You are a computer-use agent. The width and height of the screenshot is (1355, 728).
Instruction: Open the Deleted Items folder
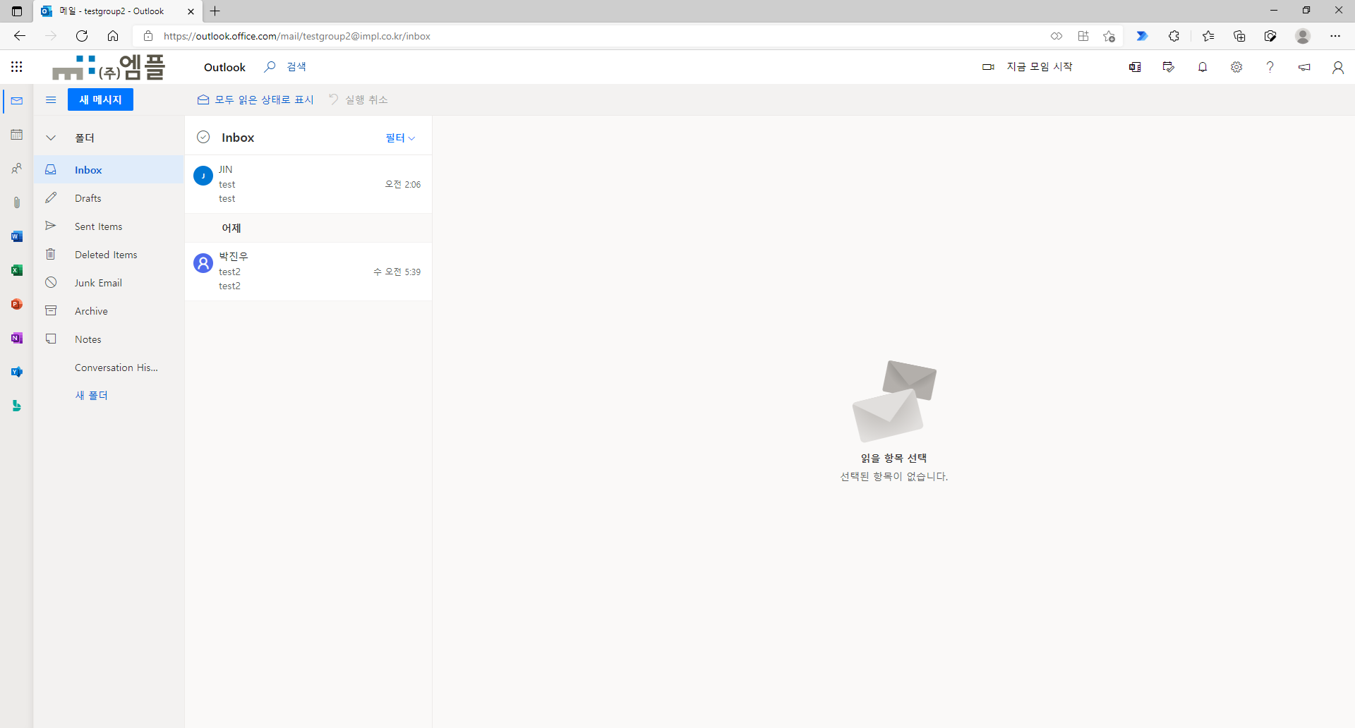tap(109, 255)
